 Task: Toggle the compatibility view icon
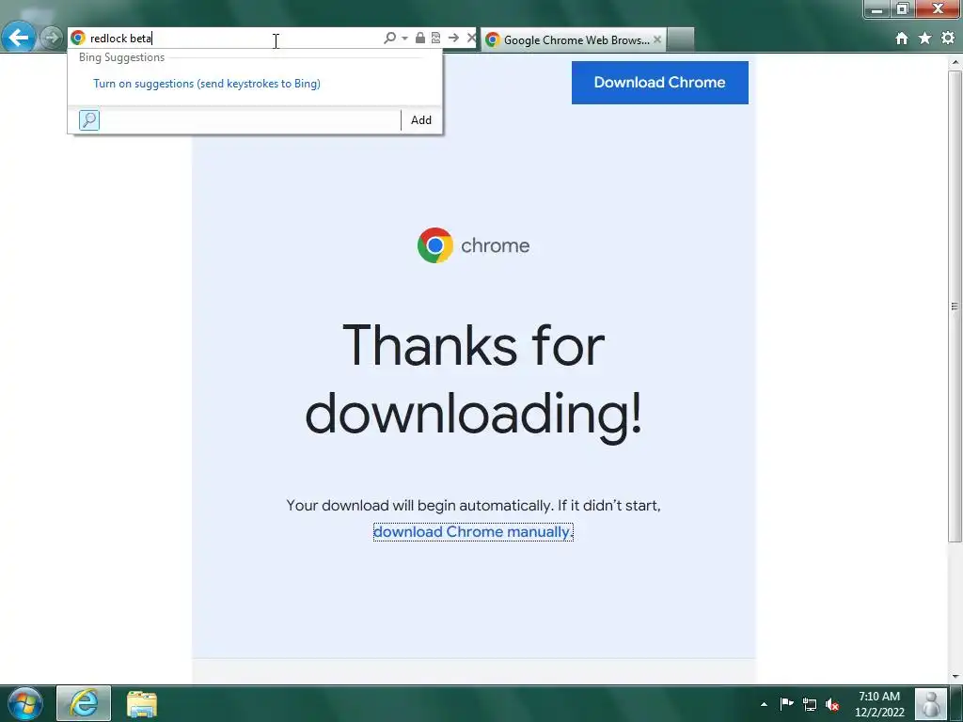pyautogui.click(x=436, y=38)
